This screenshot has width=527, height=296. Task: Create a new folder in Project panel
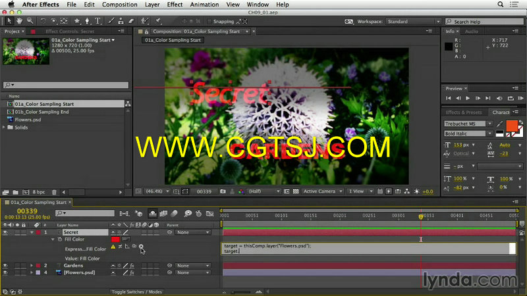(x=15, y=192)
